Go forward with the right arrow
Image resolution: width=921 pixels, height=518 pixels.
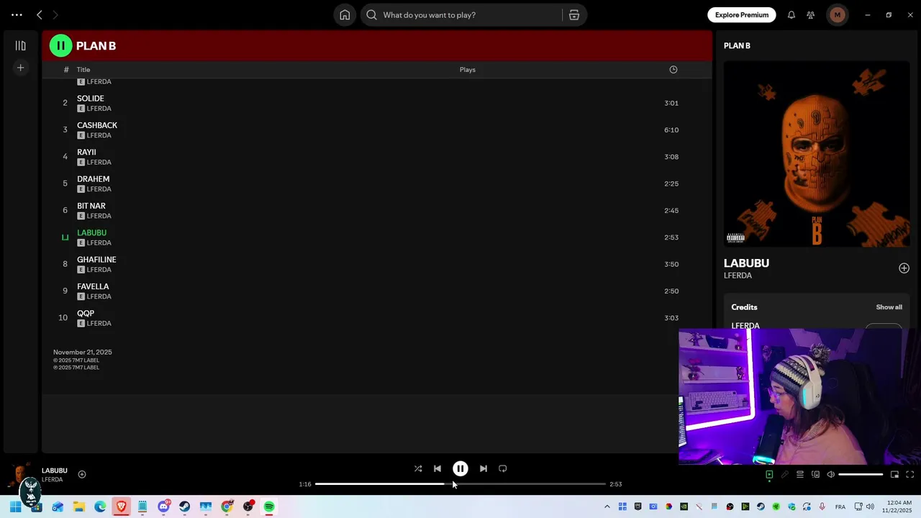point(55,15)
